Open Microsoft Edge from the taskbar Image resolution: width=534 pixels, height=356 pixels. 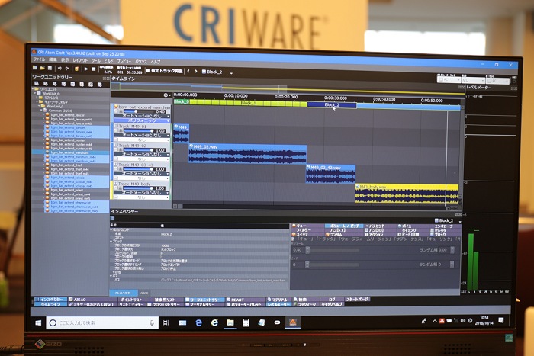coord(198,322)
